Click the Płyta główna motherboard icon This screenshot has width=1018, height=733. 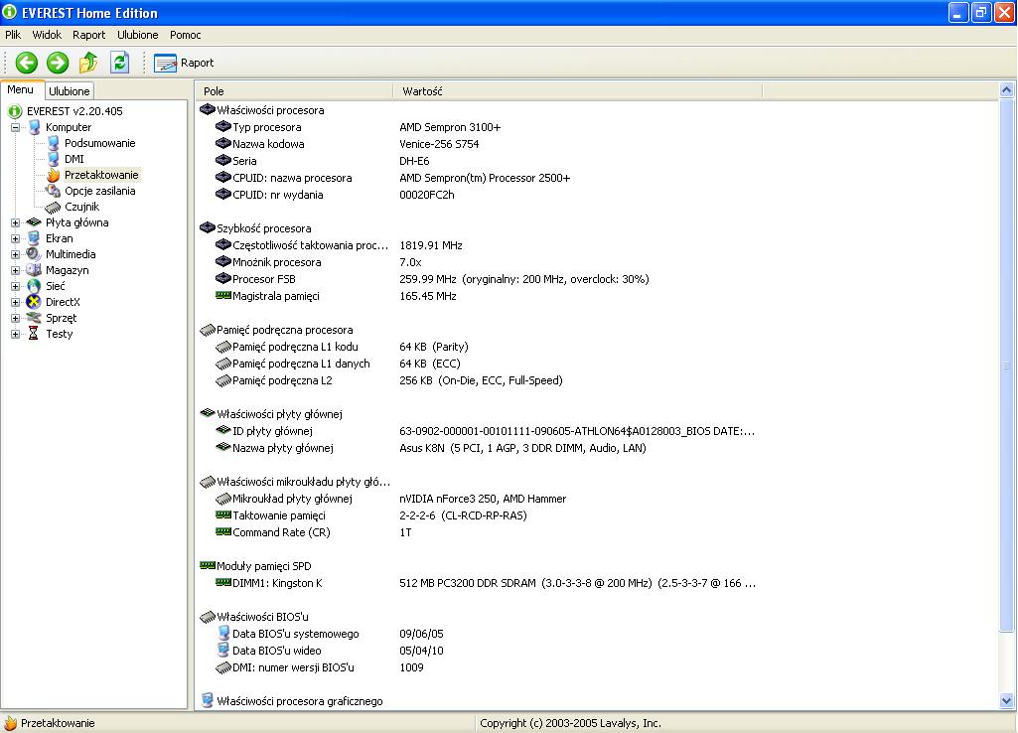pyautogui.click(x=34, y=222)
